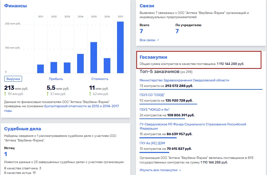Click the 2015 revenue bar
This screenshot has height=175, width=267.
tap(94, 58)
